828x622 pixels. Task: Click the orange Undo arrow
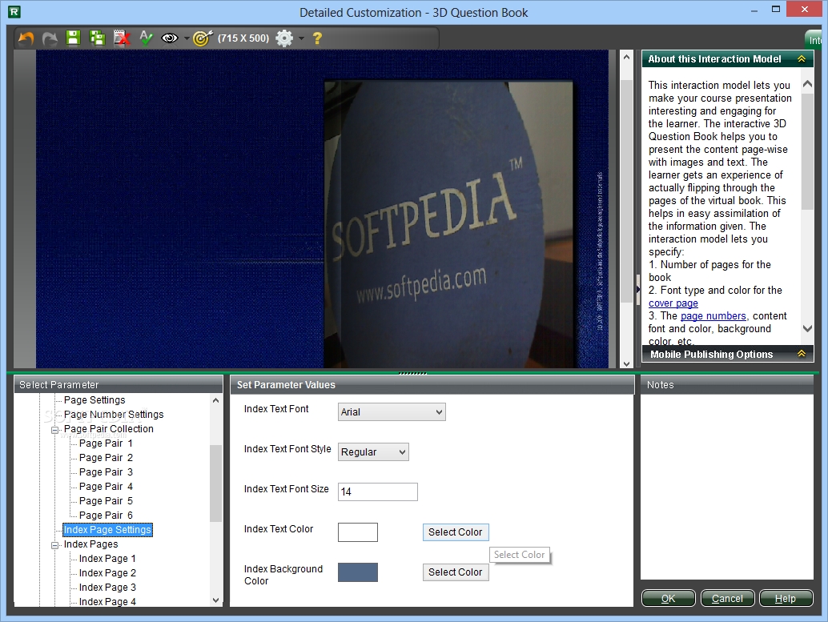click(x=26, y=38)
